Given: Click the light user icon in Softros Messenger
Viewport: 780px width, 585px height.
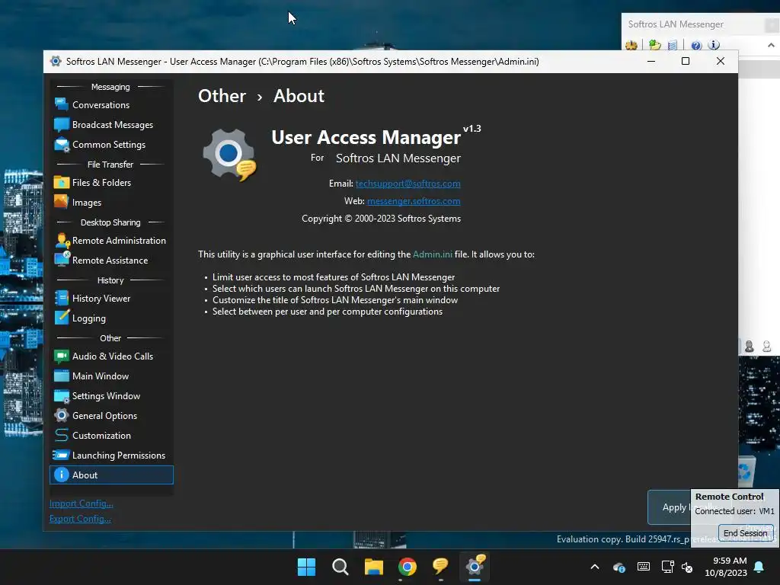Looking at the screenshot, I should click(766, 347).
